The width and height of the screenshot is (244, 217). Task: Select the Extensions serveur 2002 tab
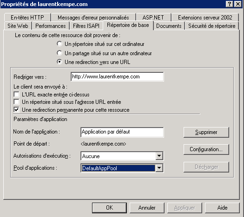tap(205, 17)
